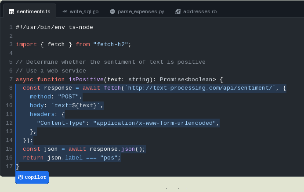Click the ts-node shebang line

click(x=54, y=27)
